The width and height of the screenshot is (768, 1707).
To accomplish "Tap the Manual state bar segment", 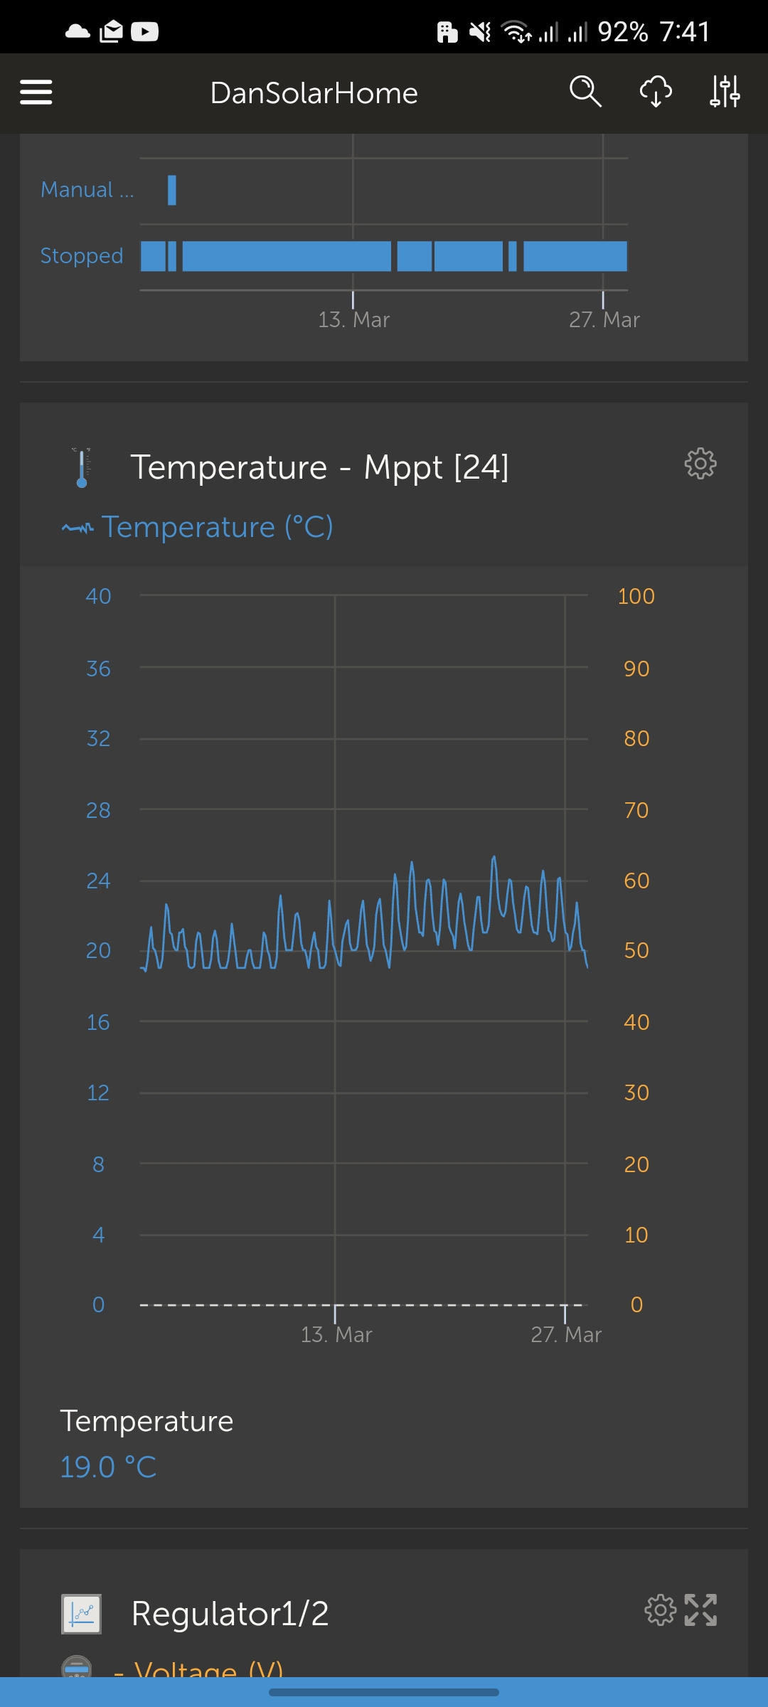I will (x=172, y=190).
